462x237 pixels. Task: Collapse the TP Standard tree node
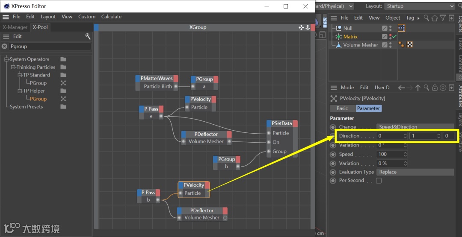20,75
